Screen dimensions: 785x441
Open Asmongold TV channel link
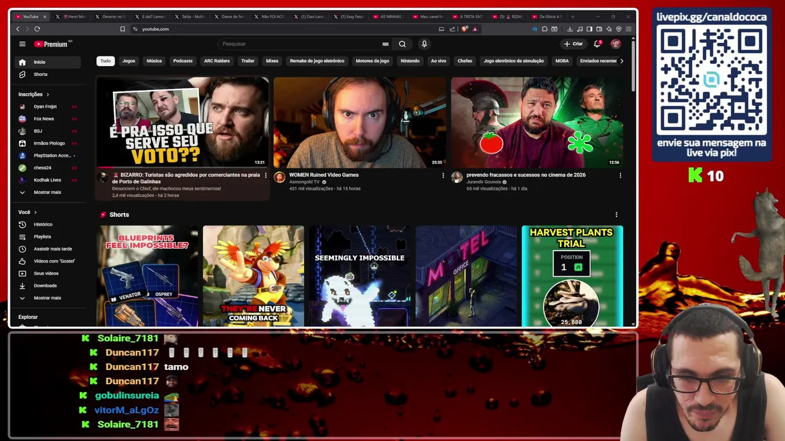304,182
